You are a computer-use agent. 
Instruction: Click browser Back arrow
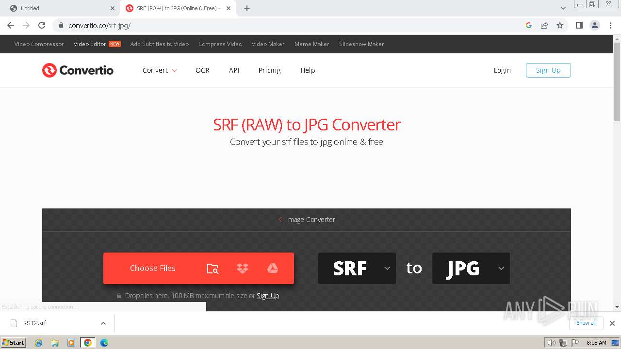tap(11, 25)
